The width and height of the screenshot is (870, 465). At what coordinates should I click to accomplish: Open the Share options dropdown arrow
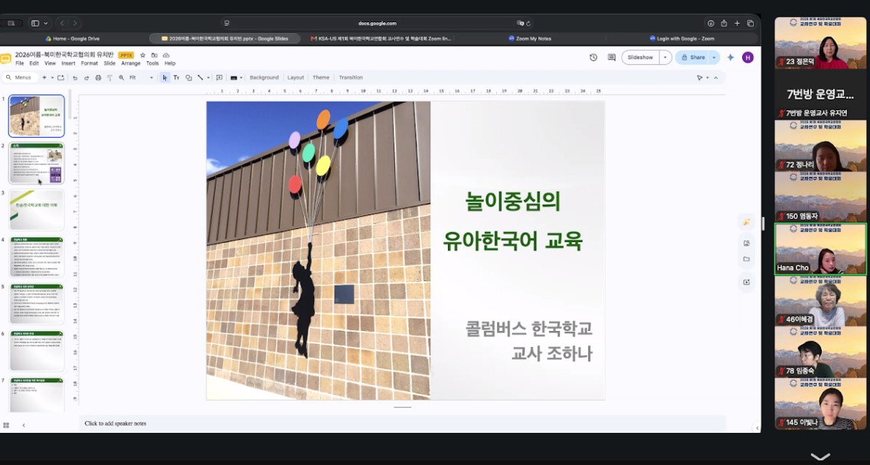[x=714, y=57]
